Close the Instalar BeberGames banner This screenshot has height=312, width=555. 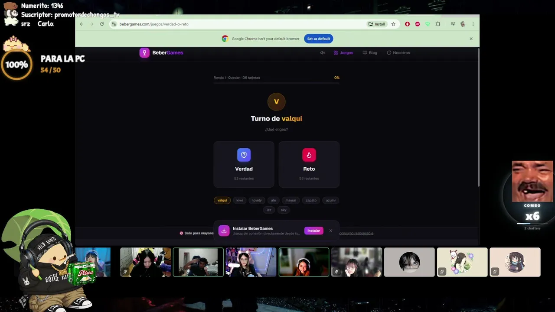[x=330, y=231]
